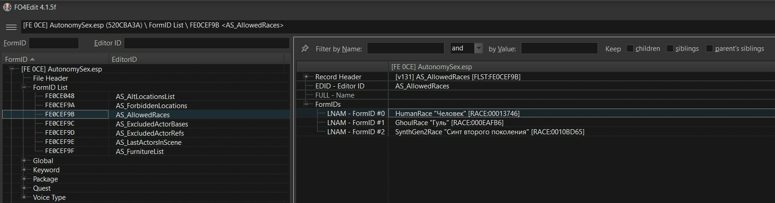Click the GhoulRace RACE:000EAFB6 value
Viewport: 775px width, 203px height.
click(x=449, y=123)
